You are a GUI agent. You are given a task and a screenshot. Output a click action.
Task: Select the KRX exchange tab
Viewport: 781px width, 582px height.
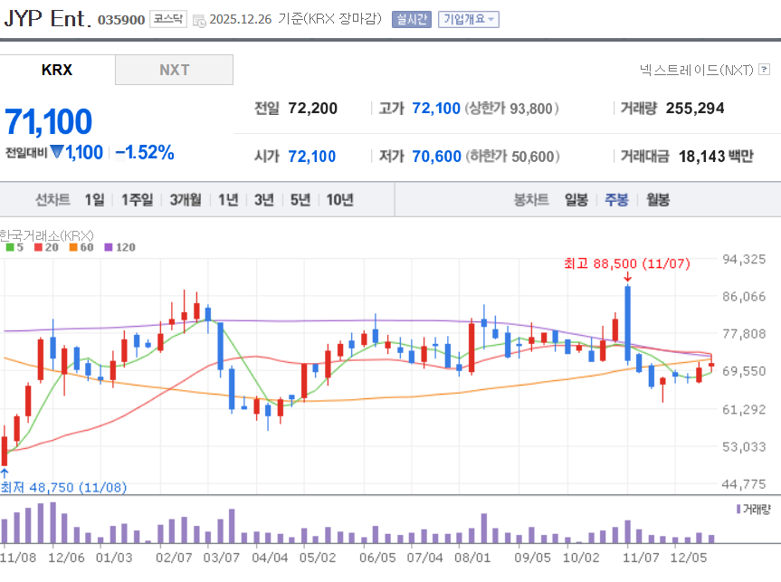point(57,70)
